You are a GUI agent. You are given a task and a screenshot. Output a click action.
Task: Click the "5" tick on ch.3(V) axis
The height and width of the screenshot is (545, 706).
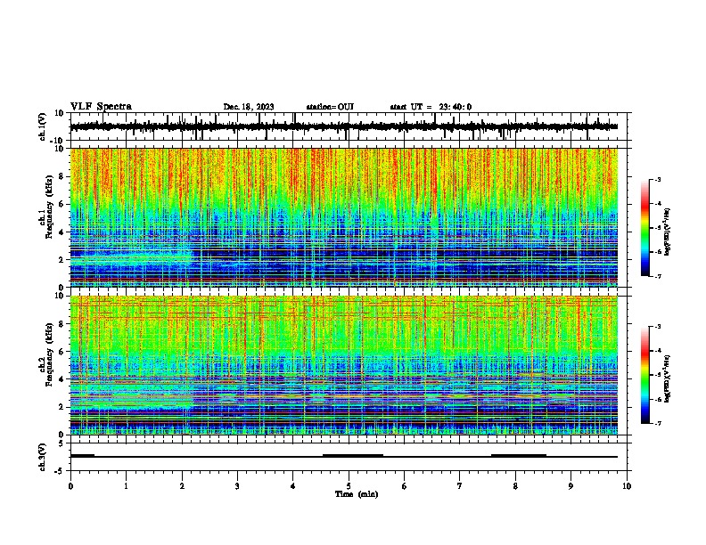(62, 443)
